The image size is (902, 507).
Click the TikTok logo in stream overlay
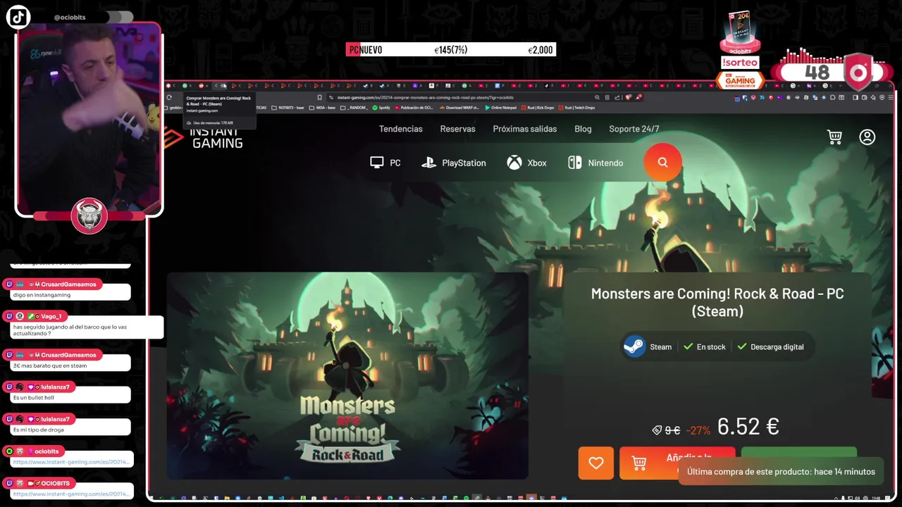point(18,17)
